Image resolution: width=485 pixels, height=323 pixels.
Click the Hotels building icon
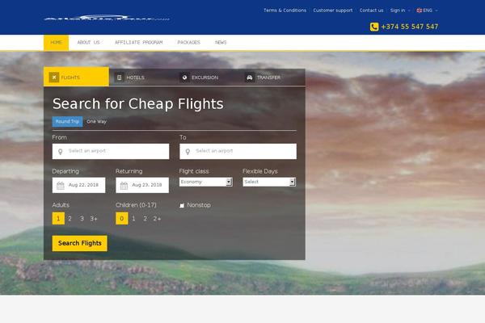(x=120, y=78)
